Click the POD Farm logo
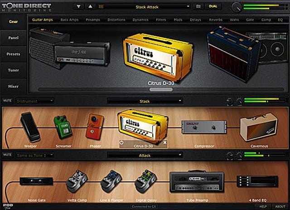 tap(8, 206)
